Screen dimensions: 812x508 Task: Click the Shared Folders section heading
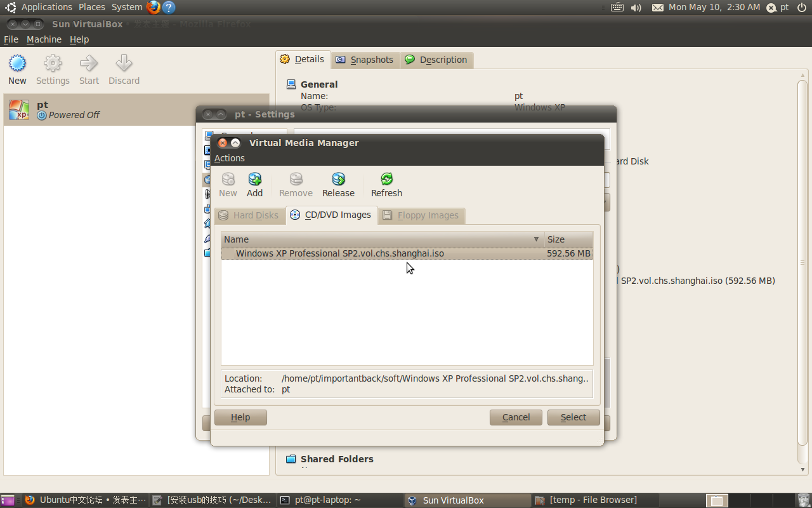tap(337, 458)
